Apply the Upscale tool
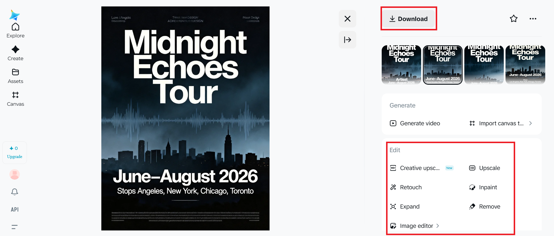Viewport: 554px width, 236px height. point(489,168)
